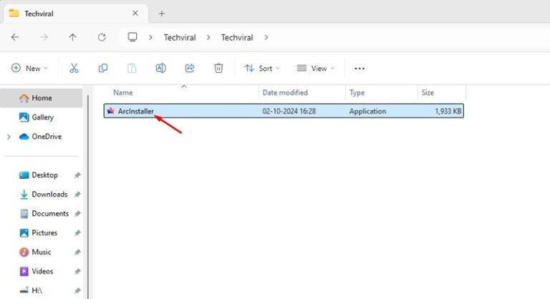Go back to the previous folder

tap(15, 37)
